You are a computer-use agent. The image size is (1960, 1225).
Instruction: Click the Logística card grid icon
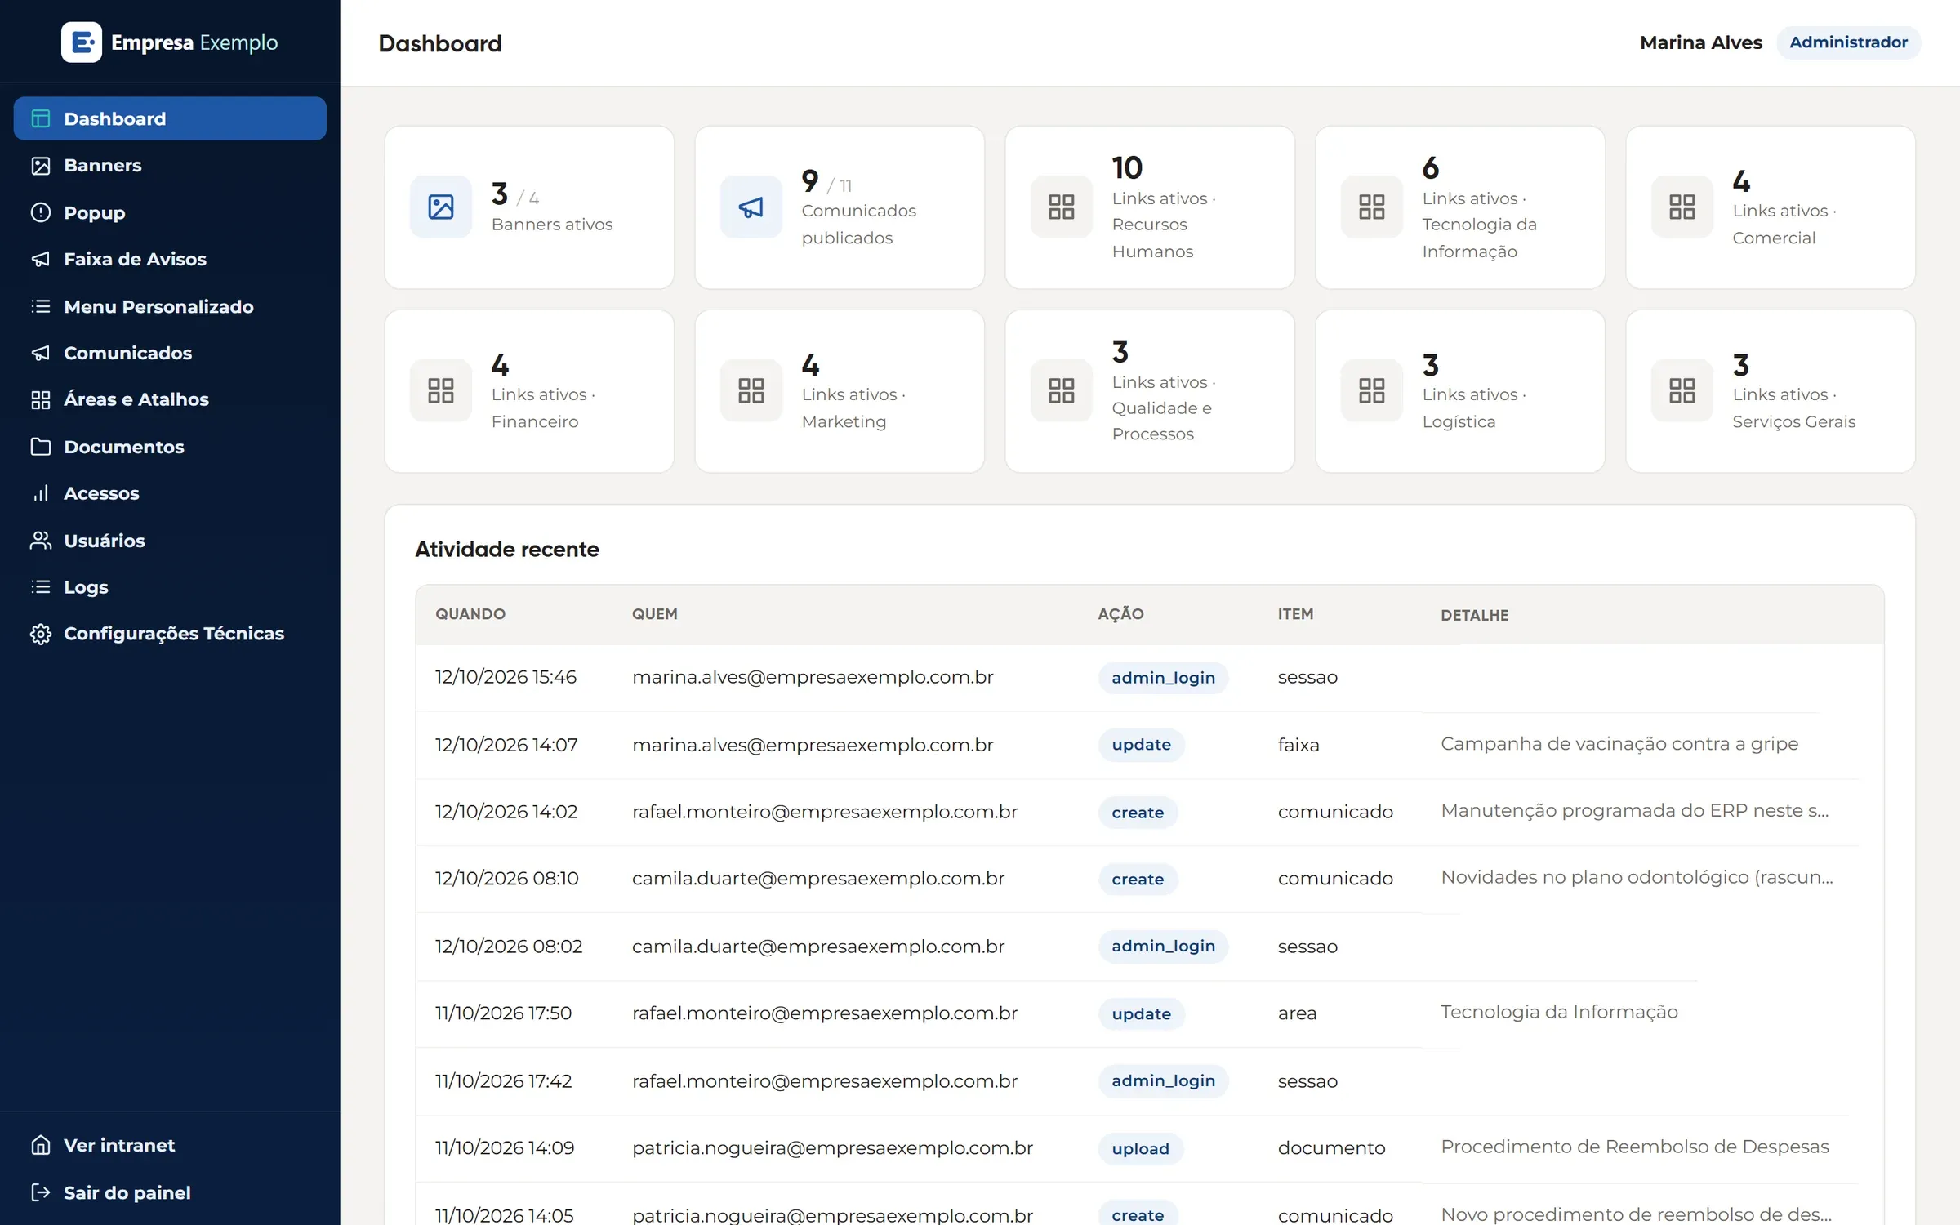pyautogui.click(x=1372, y=390)
